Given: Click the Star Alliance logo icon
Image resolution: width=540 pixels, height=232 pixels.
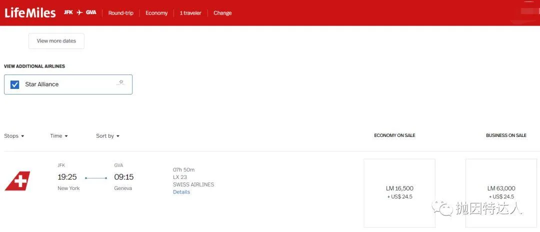Looking at the screenshot, I should tap(120, 83).
